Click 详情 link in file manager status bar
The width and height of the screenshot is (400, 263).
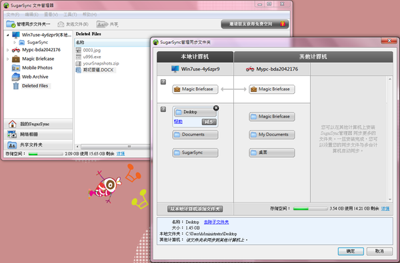pyautogui.click(x=121, y=154)
